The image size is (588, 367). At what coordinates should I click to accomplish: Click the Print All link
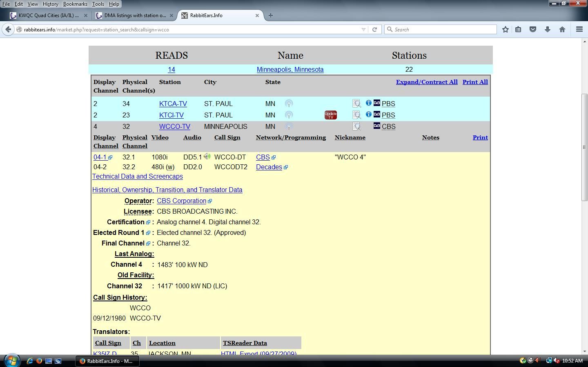(x=475, y=82)
